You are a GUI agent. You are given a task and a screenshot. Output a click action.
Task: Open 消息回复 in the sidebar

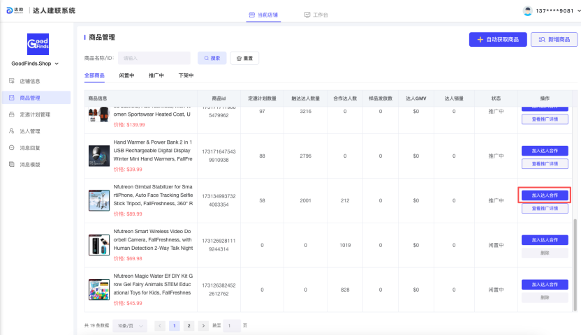pos(29,148)
